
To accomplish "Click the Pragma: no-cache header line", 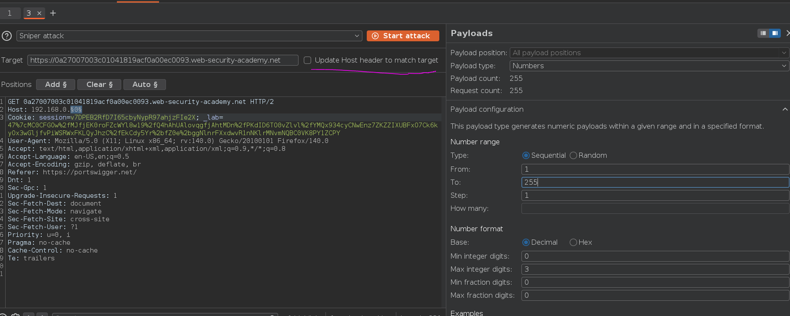I will click(39, 243).
